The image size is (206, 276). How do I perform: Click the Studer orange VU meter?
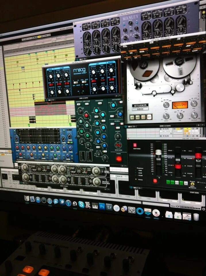point(180,105)
